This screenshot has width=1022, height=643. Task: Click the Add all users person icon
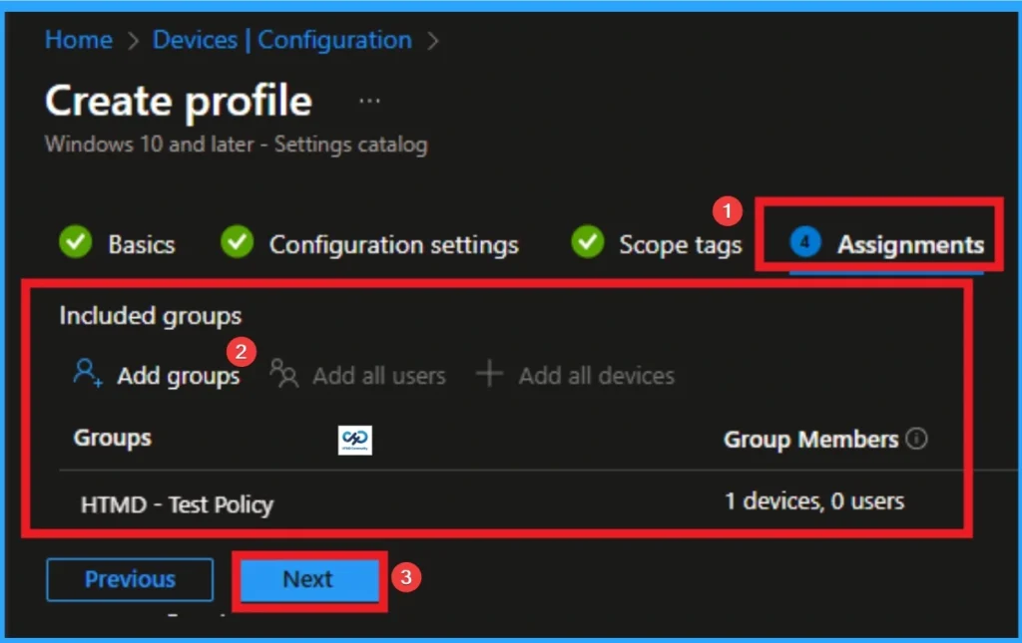point(282,375)
